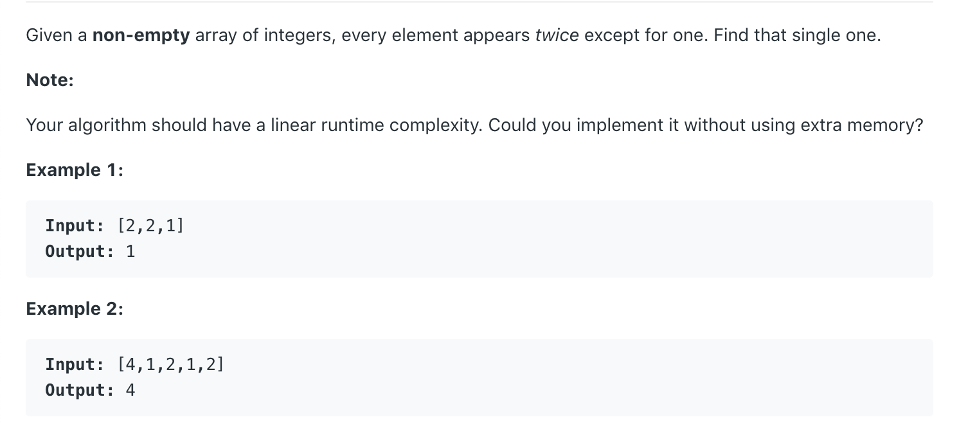Click the bold word "non-empty"

tap(141, 35)
